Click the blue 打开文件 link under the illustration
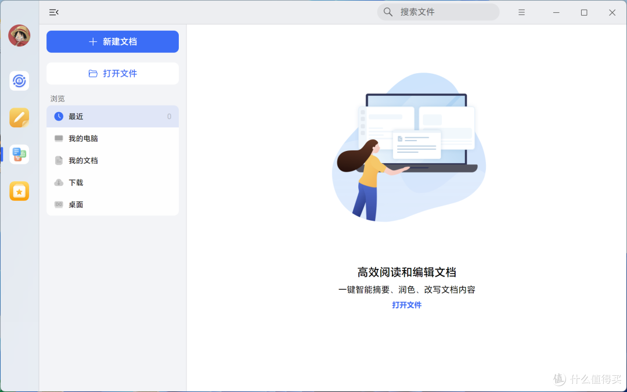Screen dimensions: 627x392 [406, 305]
